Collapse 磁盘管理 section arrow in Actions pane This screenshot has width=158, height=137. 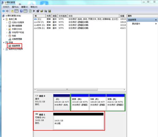[x=156, y=20]
